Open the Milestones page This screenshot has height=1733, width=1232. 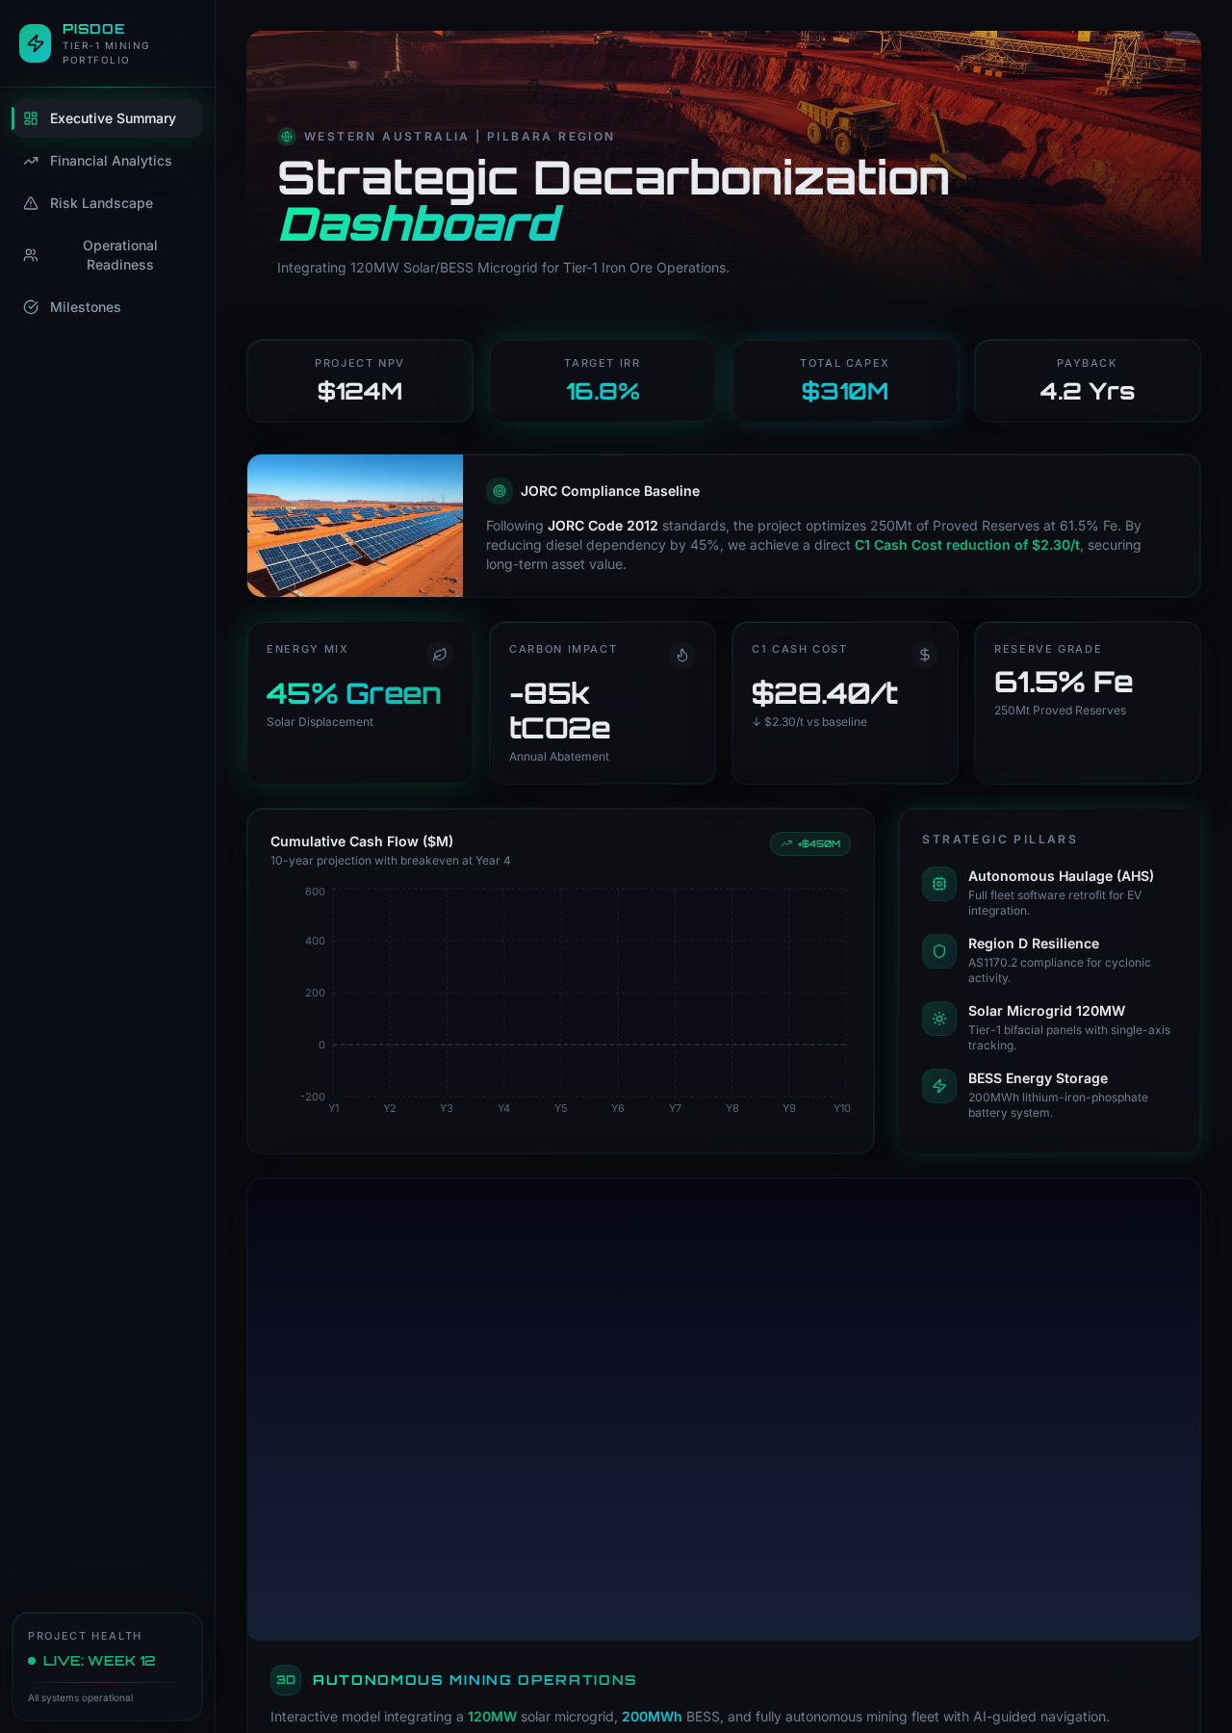pos(108,307)
